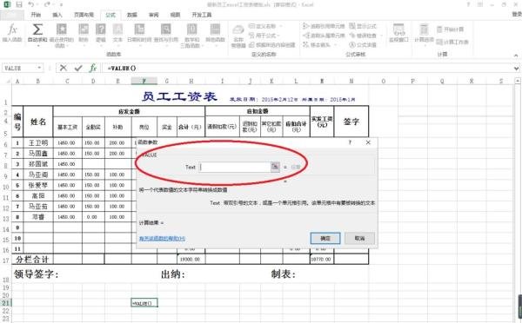Switch to the Insert (插入) tab
Viewport: 522px width, 323px height.
pyautogui.click(x=57, y=15)
